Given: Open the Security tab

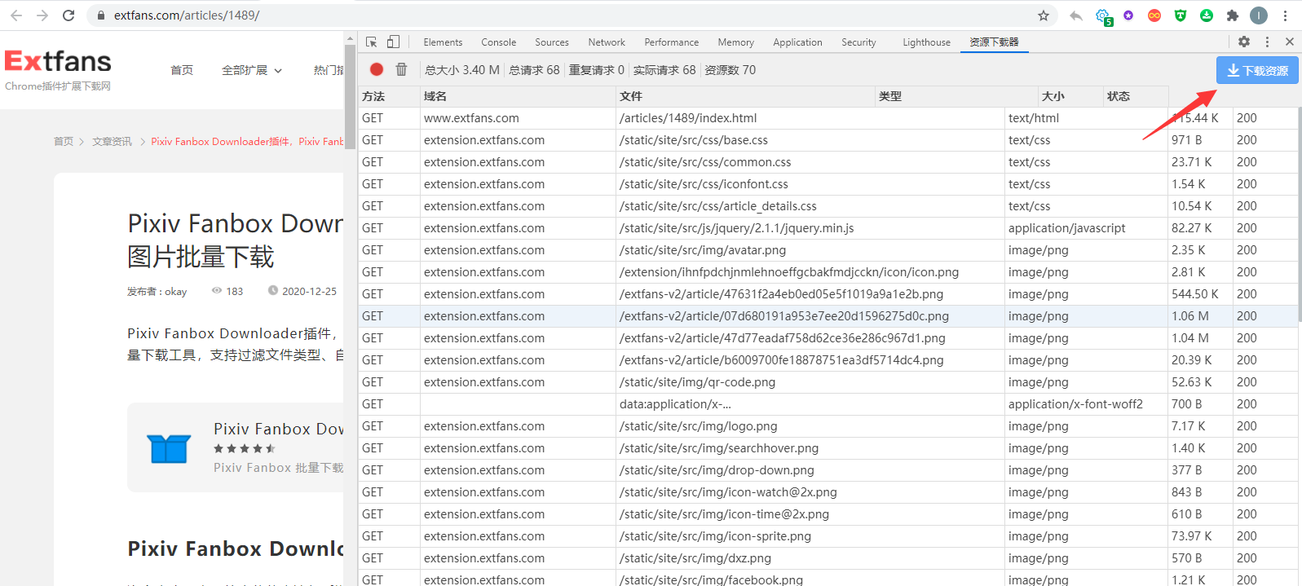Looking at the screenshot, I should [x=858, y=42].
